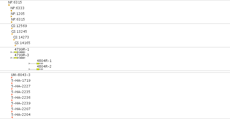Select the 5-HA-1719 red arrow marker
230x119 pixels.
12,83
